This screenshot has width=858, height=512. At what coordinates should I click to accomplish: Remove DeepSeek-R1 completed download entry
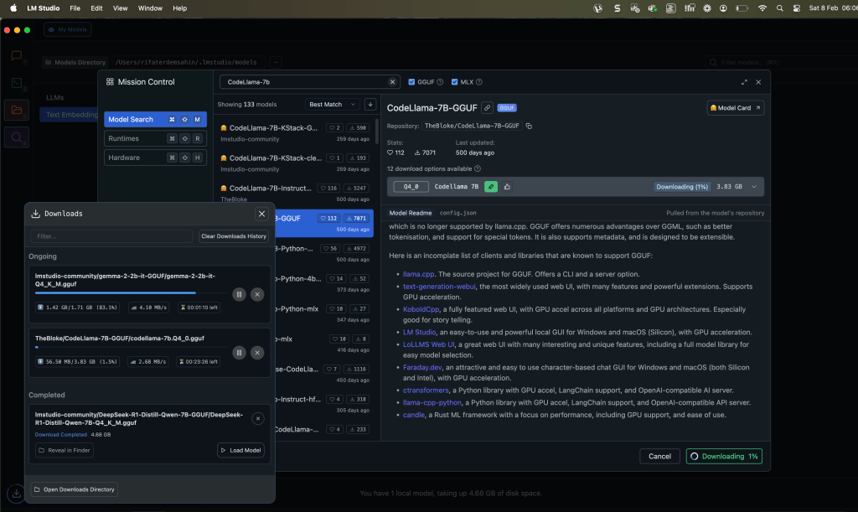[258, 418]
